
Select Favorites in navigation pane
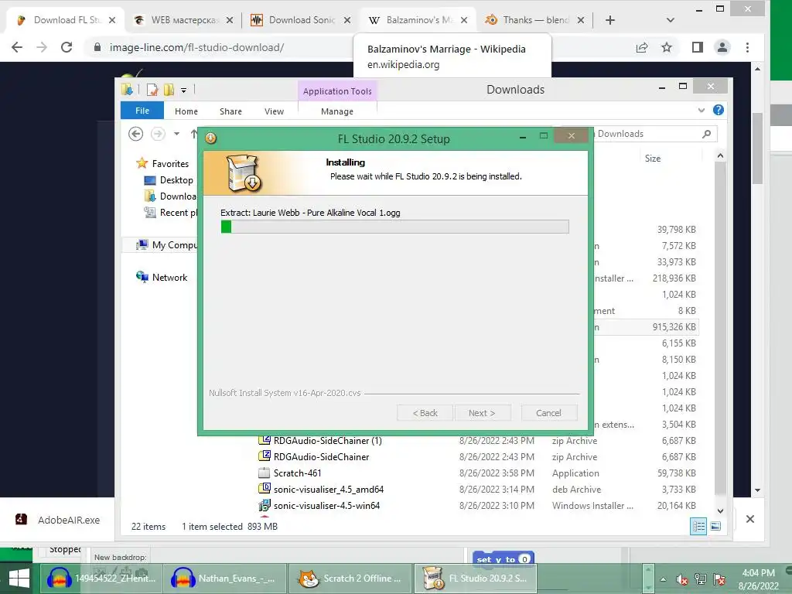point(162,164)
